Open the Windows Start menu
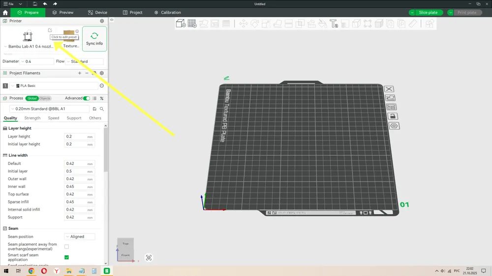This screenshot has height=276, width=492. pos(6,271)
